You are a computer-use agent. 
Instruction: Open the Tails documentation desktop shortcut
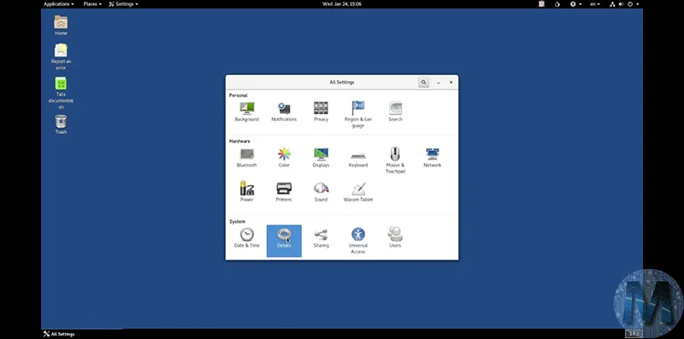61,93
